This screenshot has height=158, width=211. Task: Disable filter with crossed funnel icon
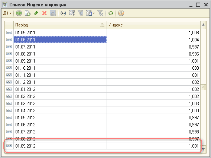(100, 13)
